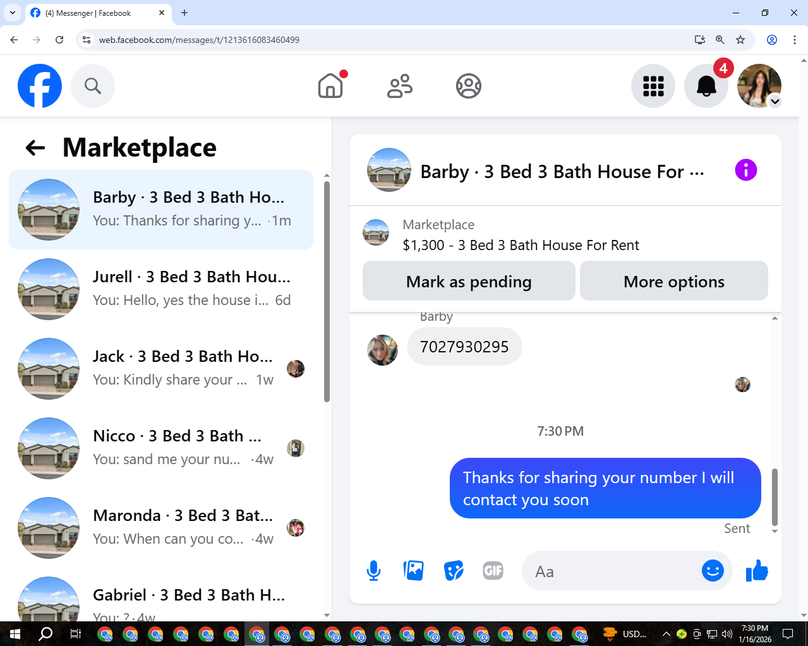Attach a photo with image icon
The image size is (808, 646).
414,571
